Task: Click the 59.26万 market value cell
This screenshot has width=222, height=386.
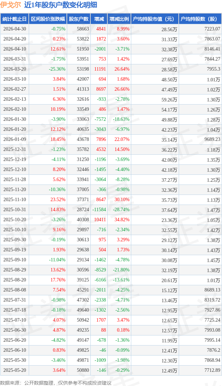Action: (169, 99)
